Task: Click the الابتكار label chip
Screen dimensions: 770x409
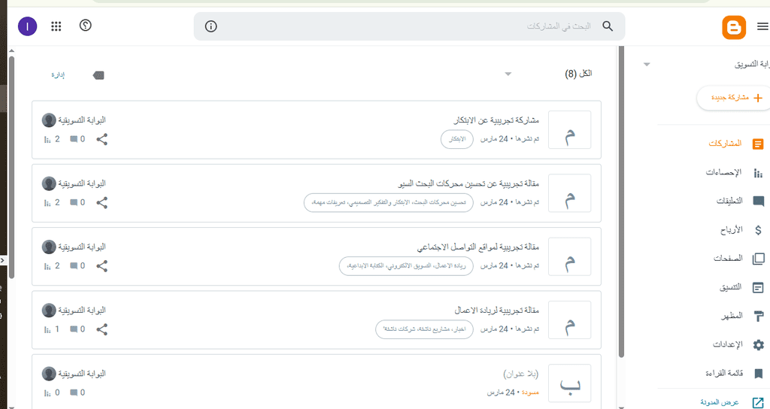Action: tap(457, 139)
